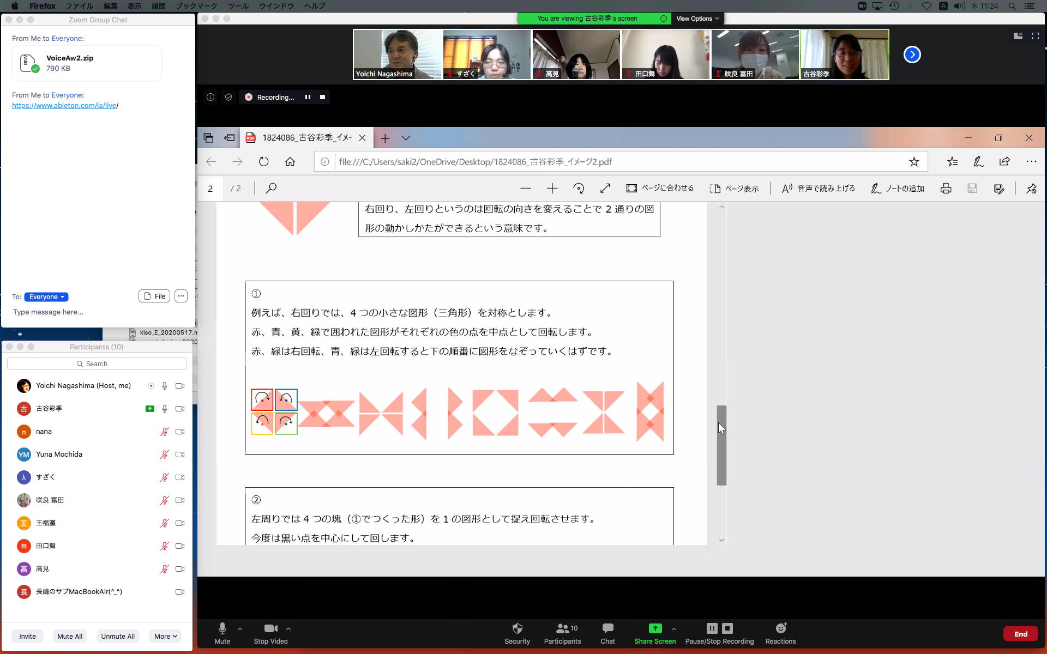1047x654 pixels.
Task: Click the PDF print icon
Action: [946, 189]
